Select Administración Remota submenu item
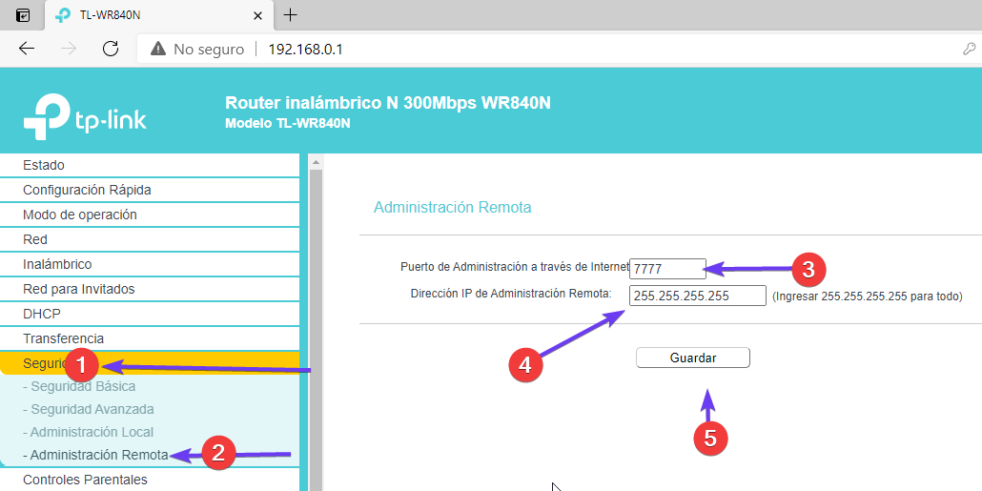This screenshot has height=491, width=982. point(96,455)
